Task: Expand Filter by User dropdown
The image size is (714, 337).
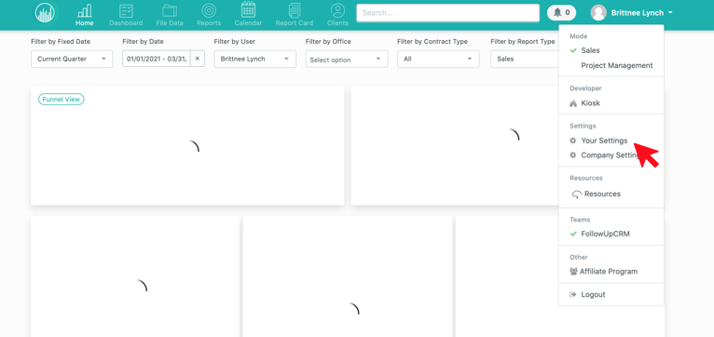Action: [255, 60]
